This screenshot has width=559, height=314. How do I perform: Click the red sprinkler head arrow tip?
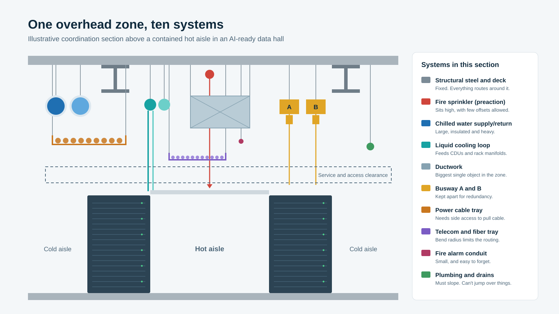(210, 186)
